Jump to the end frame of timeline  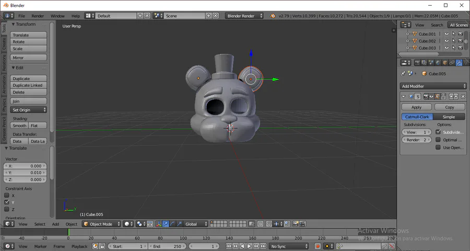(x=263, y=246)
